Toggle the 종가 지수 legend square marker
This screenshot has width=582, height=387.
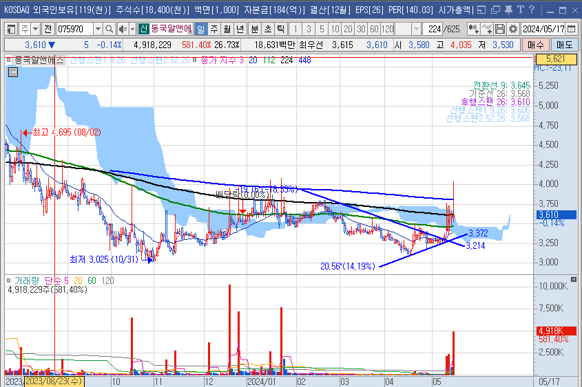(195, 60)
